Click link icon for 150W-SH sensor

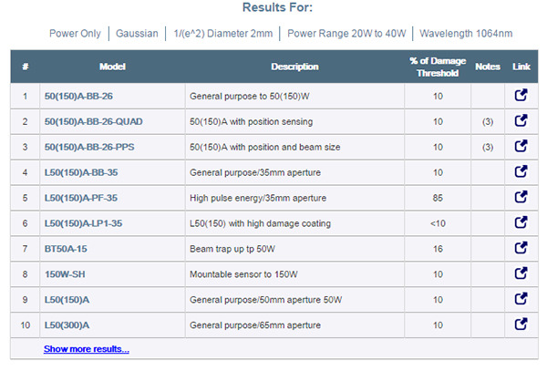coord(521,273)
